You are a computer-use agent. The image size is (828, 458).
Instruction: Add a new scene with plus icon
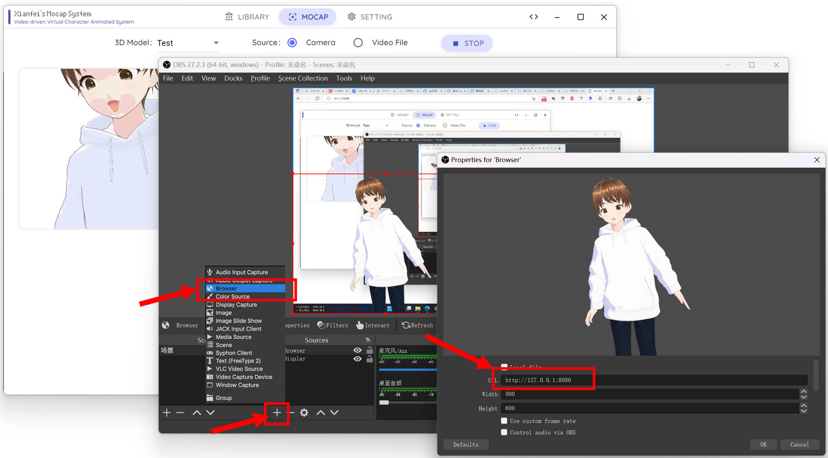167,412
